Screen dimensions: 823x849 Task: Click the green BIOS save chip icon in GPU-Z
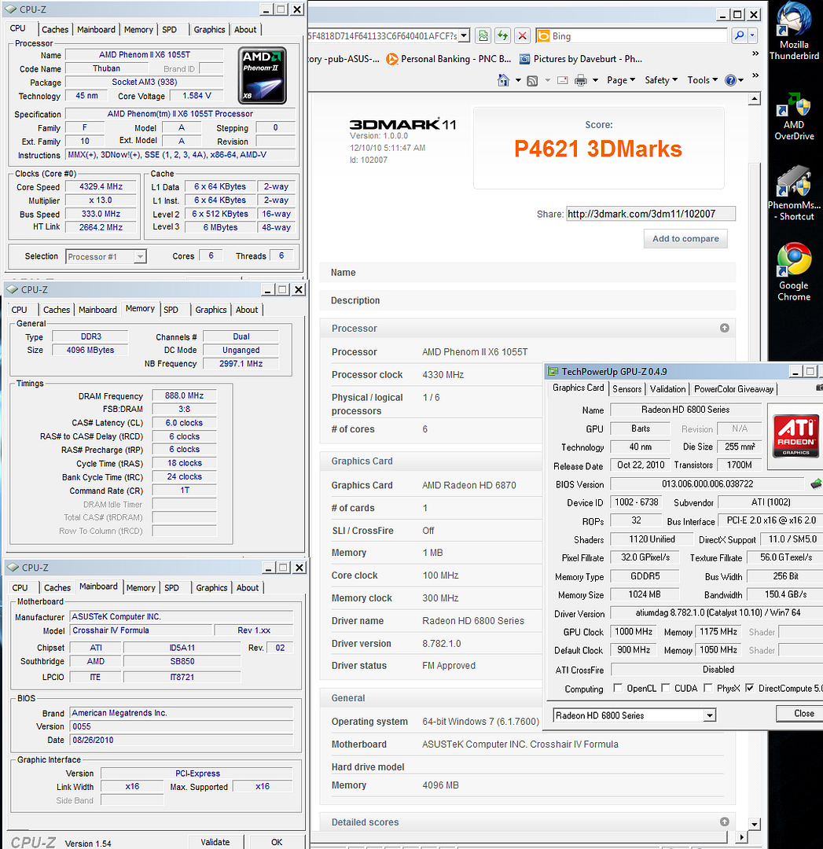[x=816, y=483]
